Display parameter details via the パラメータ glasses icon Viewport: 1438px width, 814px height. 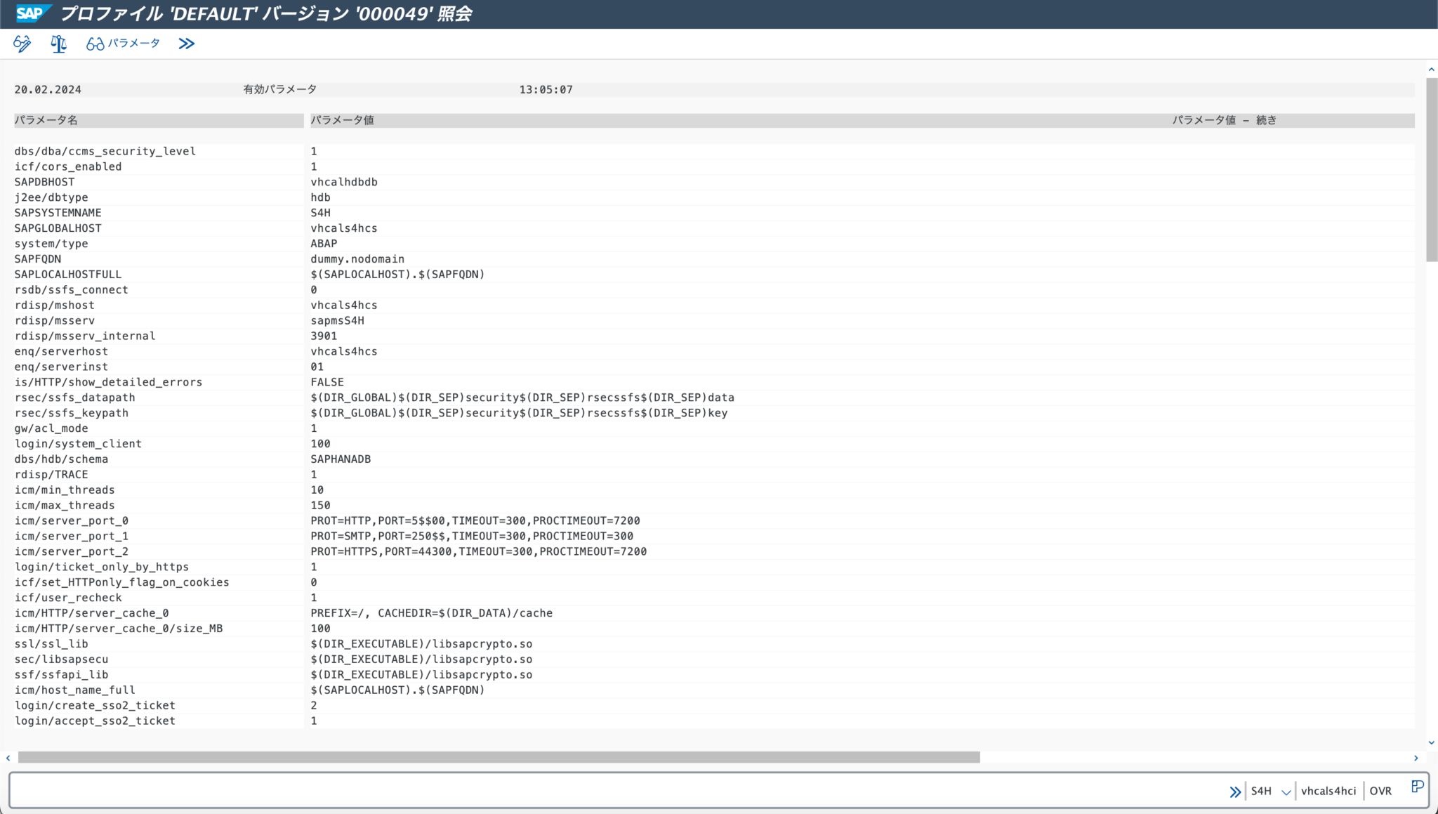(x=123, y=44)
